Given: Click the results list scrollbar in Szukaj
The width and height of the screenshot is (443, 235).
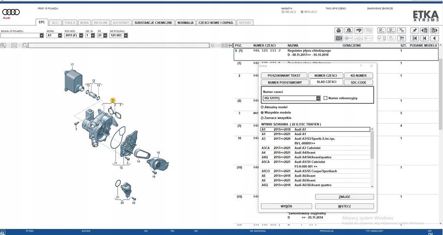Looking at the screenshot, I should 372,145.
